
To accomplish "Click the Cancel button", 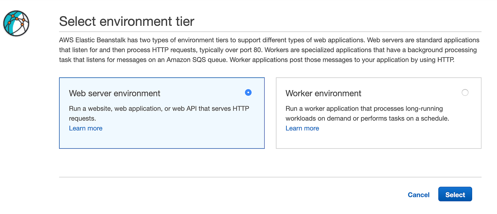I will (x=418, y=195).
